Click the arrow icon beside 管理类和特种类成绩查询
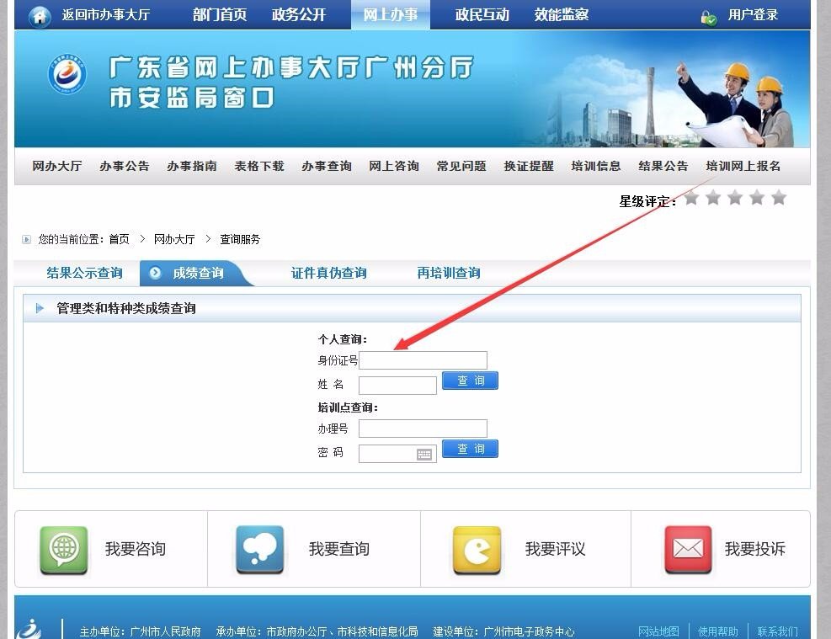 click(39, 308)
